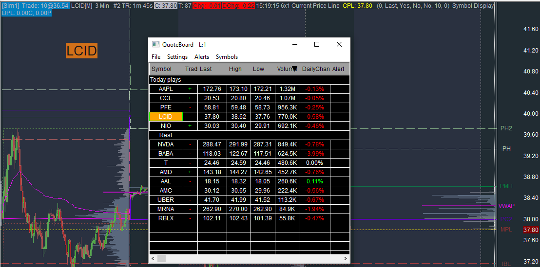Screen dimensions: 540x267
Task: Open the Settings menu in QuoteBoard
Action: click(177, 57)
